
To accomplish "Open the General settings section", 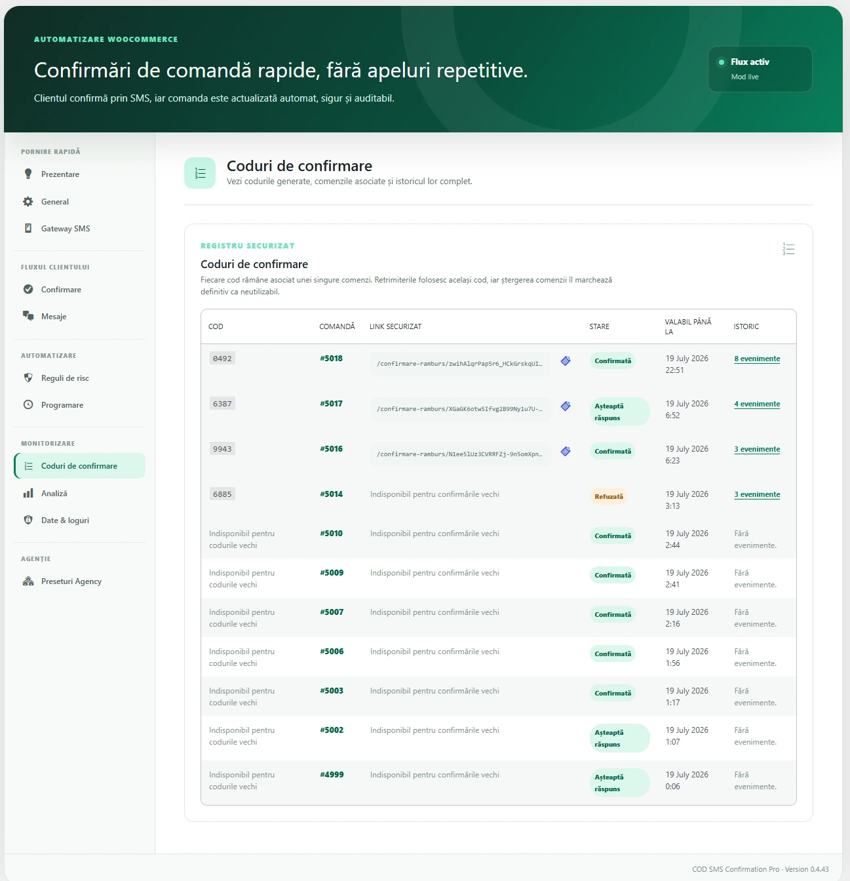I will 80,201.
